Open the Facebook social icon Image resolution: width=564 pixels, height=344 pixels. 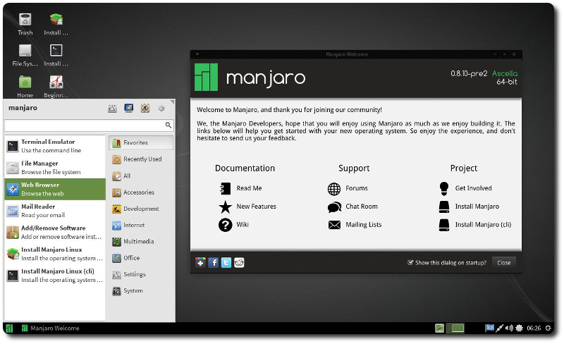[x=214, y=263]
